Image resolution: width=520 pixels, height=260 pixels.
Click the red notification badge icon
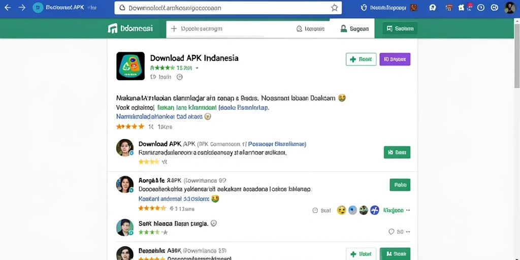click(x=470, y=5)
